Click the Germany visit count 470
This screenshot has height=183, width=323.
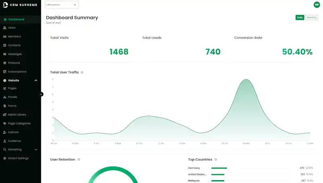tap(302, 168)
